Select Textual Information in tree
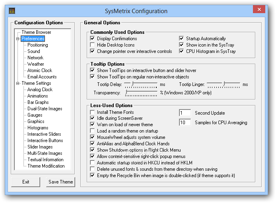276x203 pixels. pyautogui.click(x=45, y=160)
